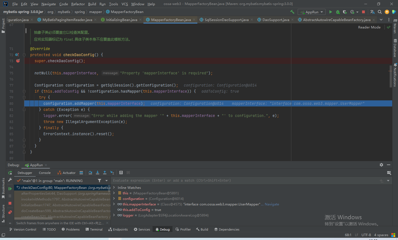Stop the running application with the red square

363,12
